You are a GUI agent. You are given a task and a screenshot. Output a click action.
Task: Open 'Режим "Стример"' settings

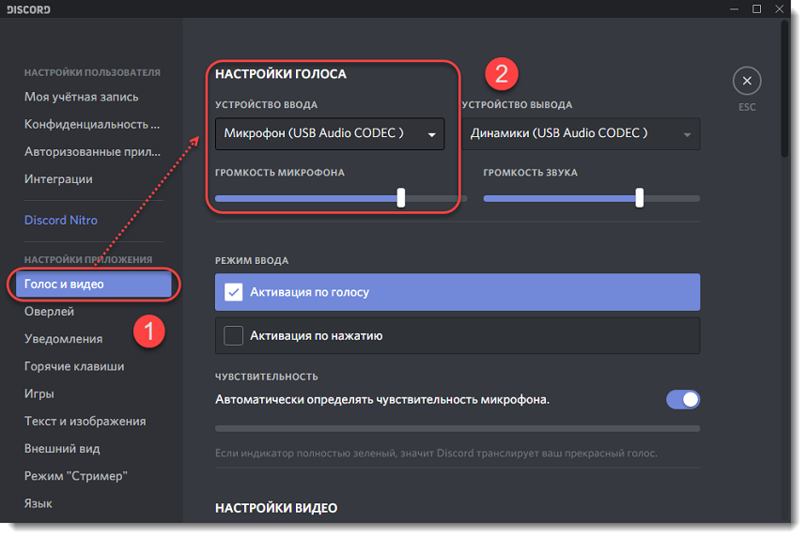[x=76, y=476]
